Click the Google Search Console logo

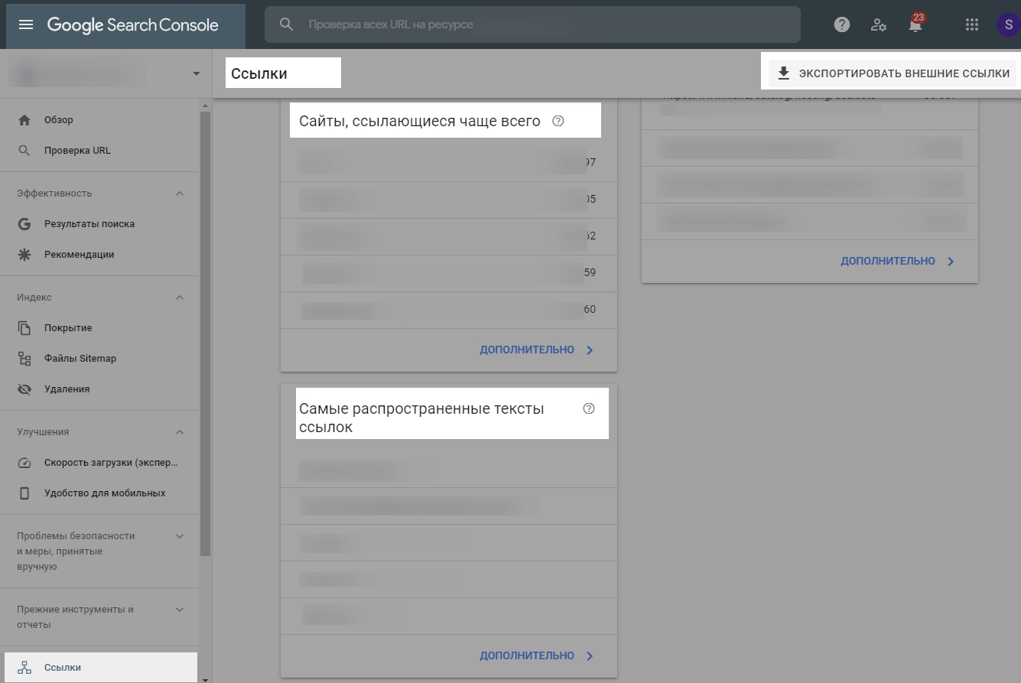pos(133,24)
